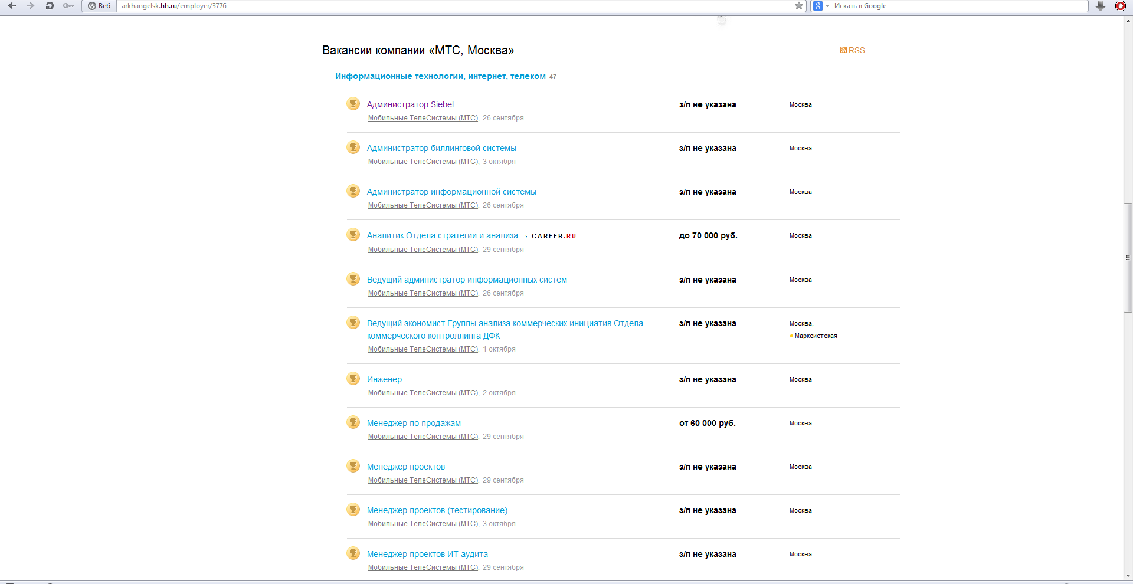Click salary text 'до 70 000 руб.'
Screen dimensions: 1133x584
[x=708, y=235]
